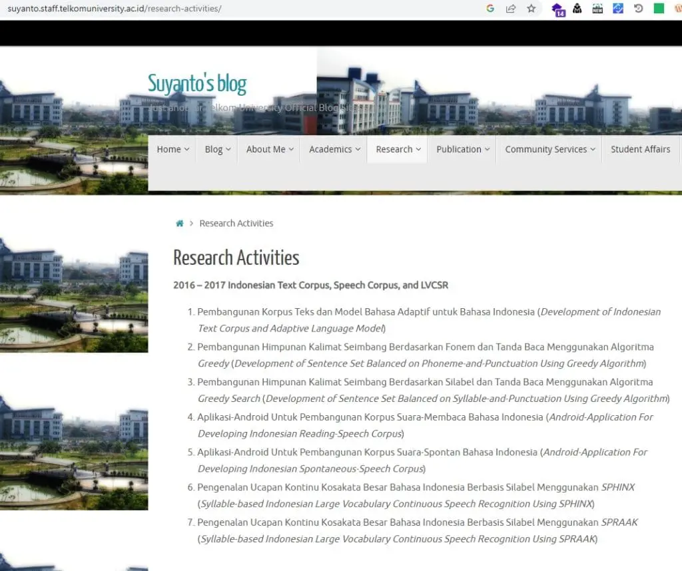This screenshot has height=571, width=682.
Task: Open the NEW labeled extension icon
Action: point(597,8)
